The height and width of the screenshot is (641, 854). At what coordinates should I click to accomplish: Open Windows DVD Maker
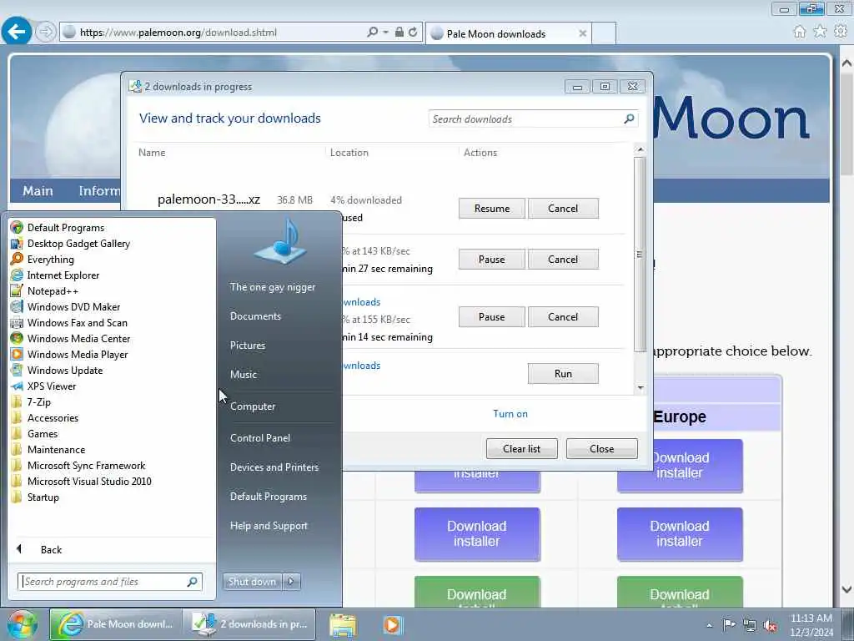pos(73,307)
